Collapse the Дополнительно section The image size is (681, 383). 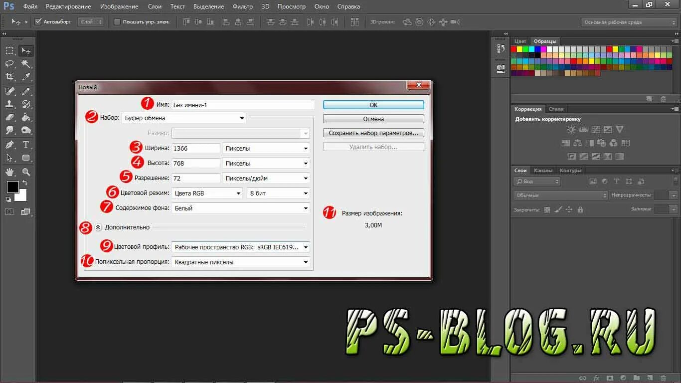[98, 227]
